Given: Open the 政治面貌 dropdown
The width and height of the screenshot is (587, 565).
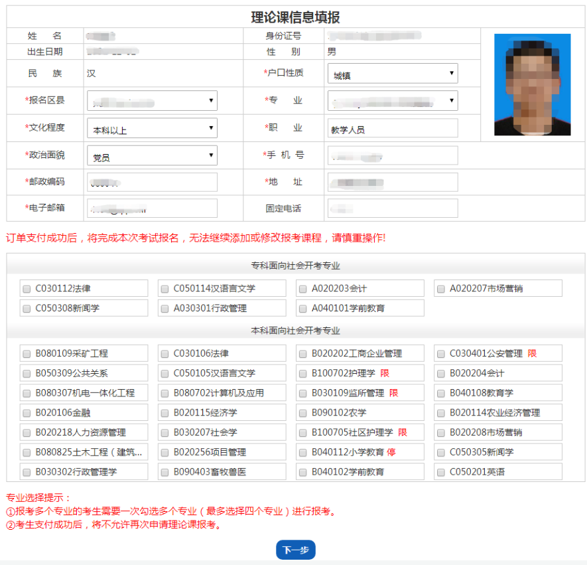Looking at the screenshot, I should (x=152, y=155).
